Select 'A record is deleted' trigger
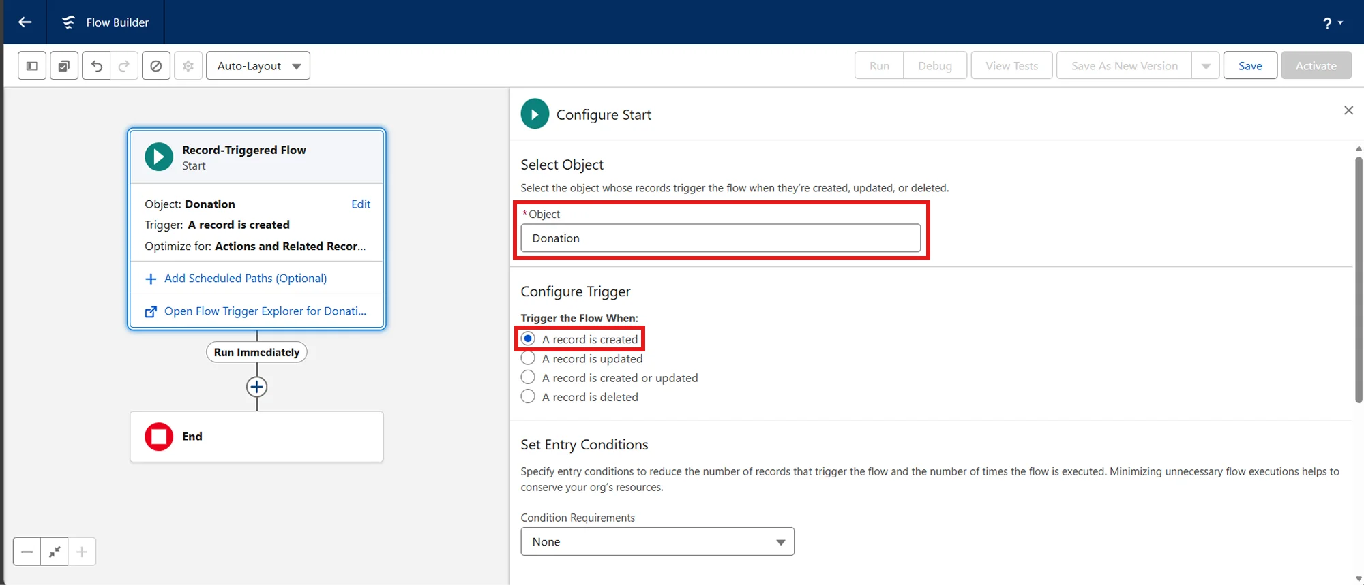This screenshot has height=585, width=1364. 528,396
